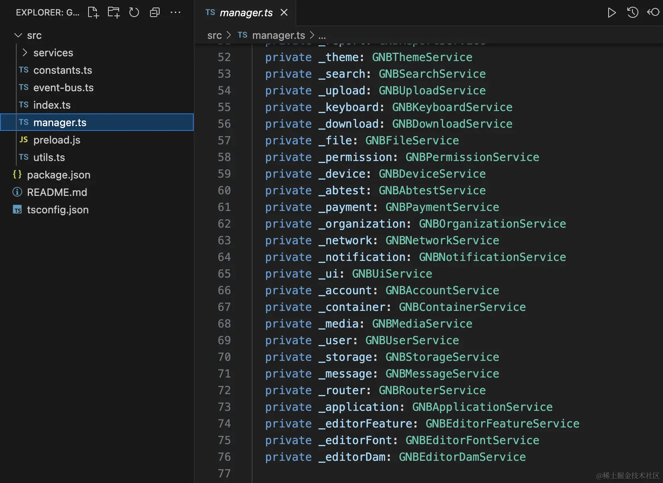The image size is (663, 483).
Task: Click the _network property name
Action: pos(345,241)
